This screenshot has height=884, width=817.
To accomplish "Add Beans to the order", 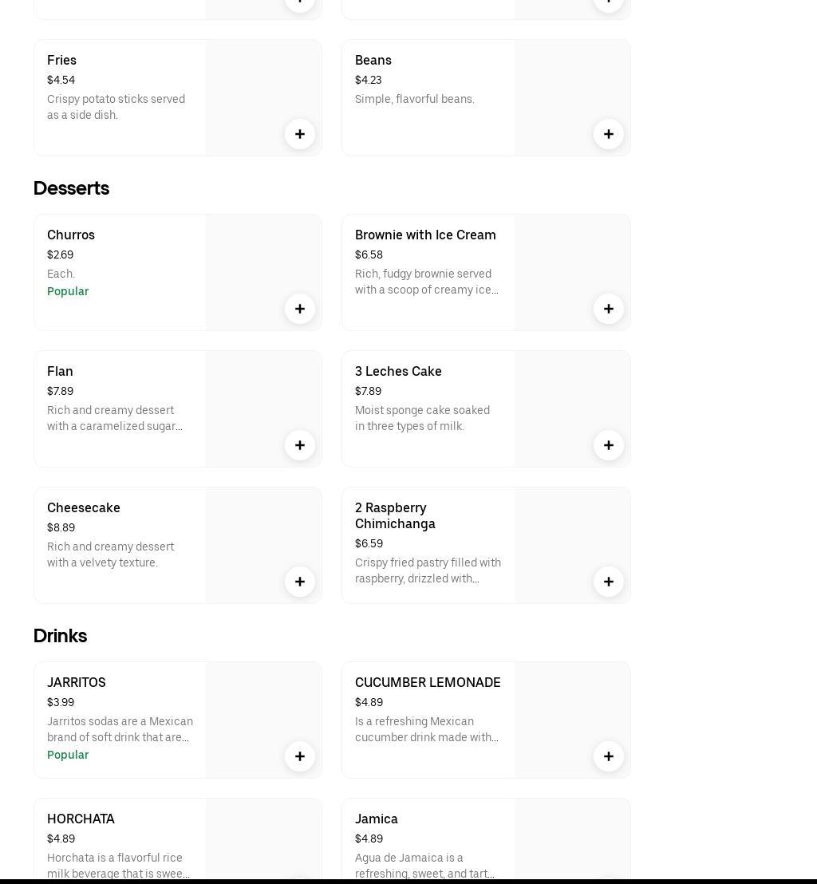I will (x=608, y=134).
